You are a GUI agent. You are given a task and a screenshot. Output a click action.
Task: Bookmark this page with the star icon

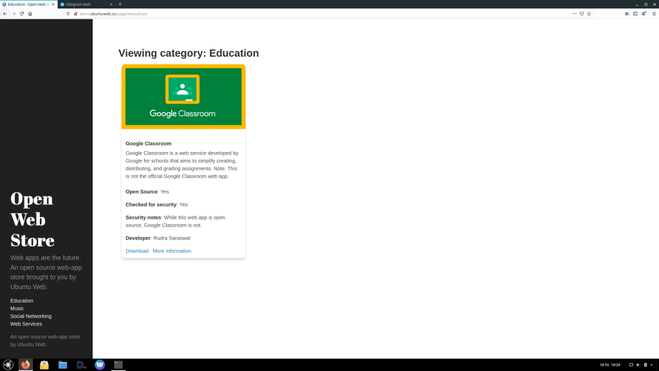click(x=589, y=14)
